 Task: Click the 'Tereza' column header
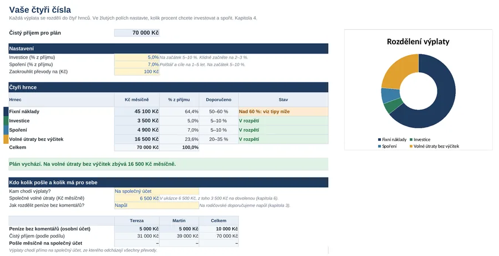(x=137, y=221)
